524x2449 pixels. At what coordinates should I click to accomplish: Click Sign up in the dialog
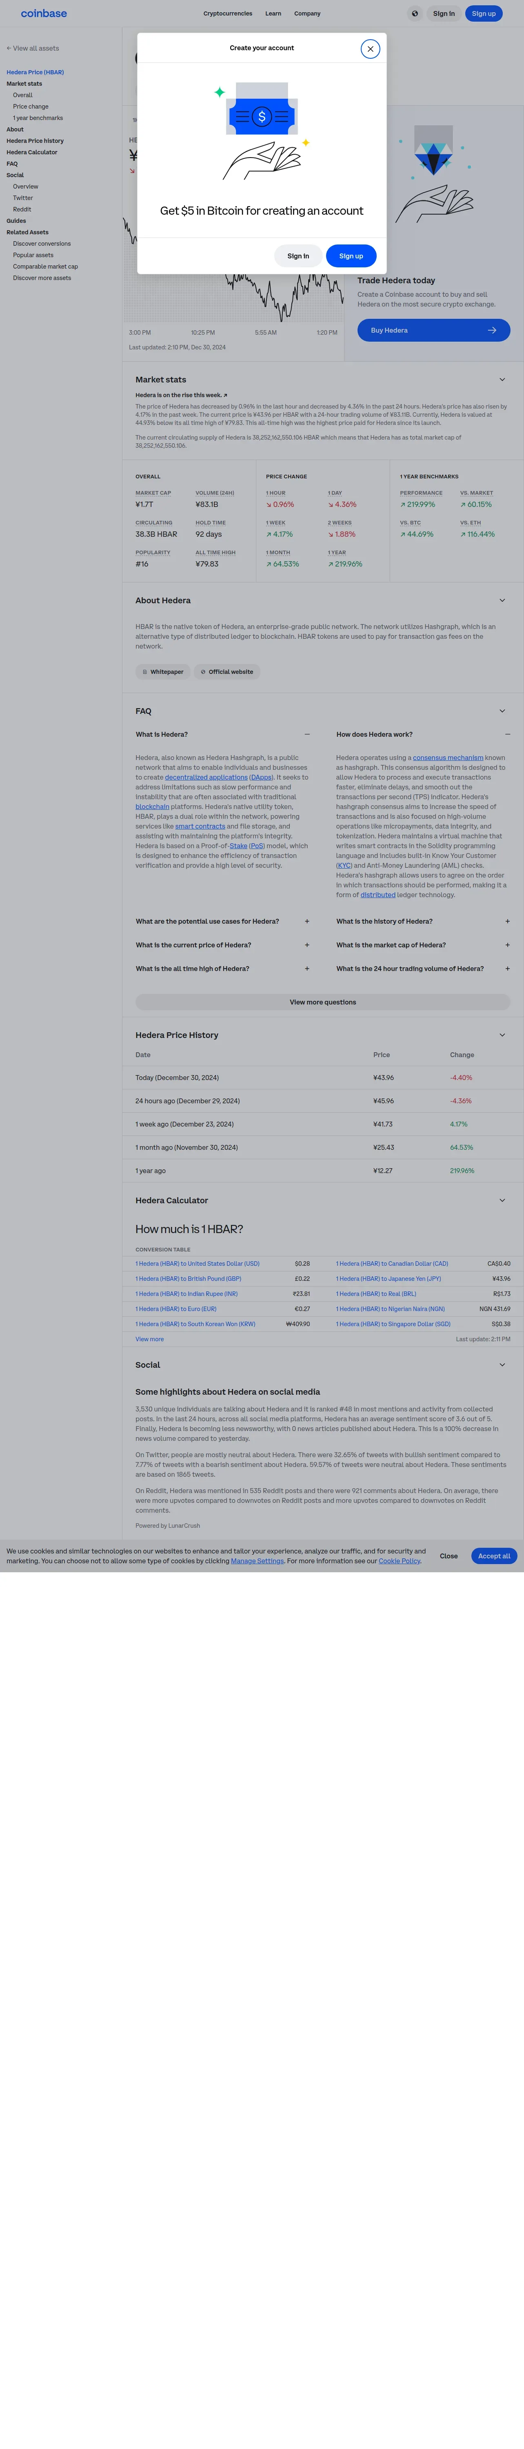(351, 256)
